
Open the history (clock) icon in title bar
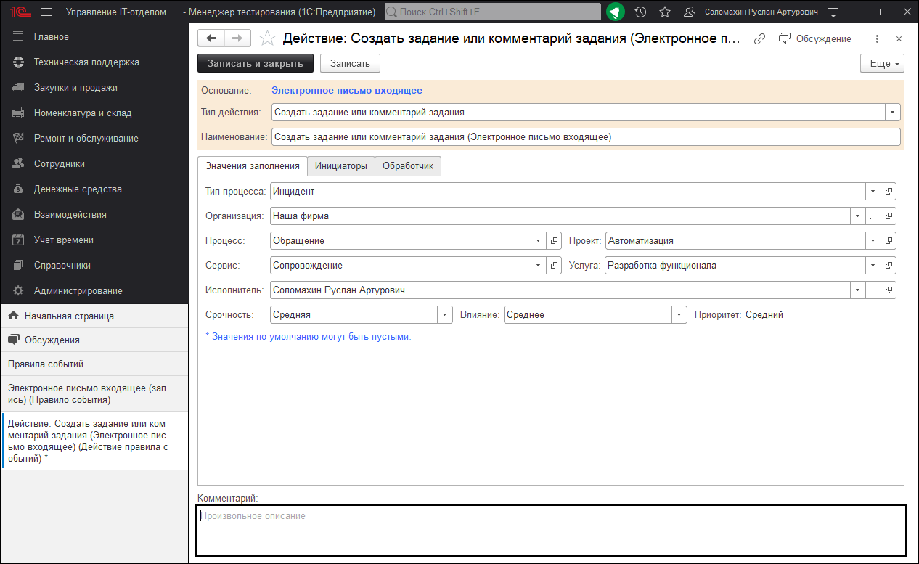click(x=640, y=12)
